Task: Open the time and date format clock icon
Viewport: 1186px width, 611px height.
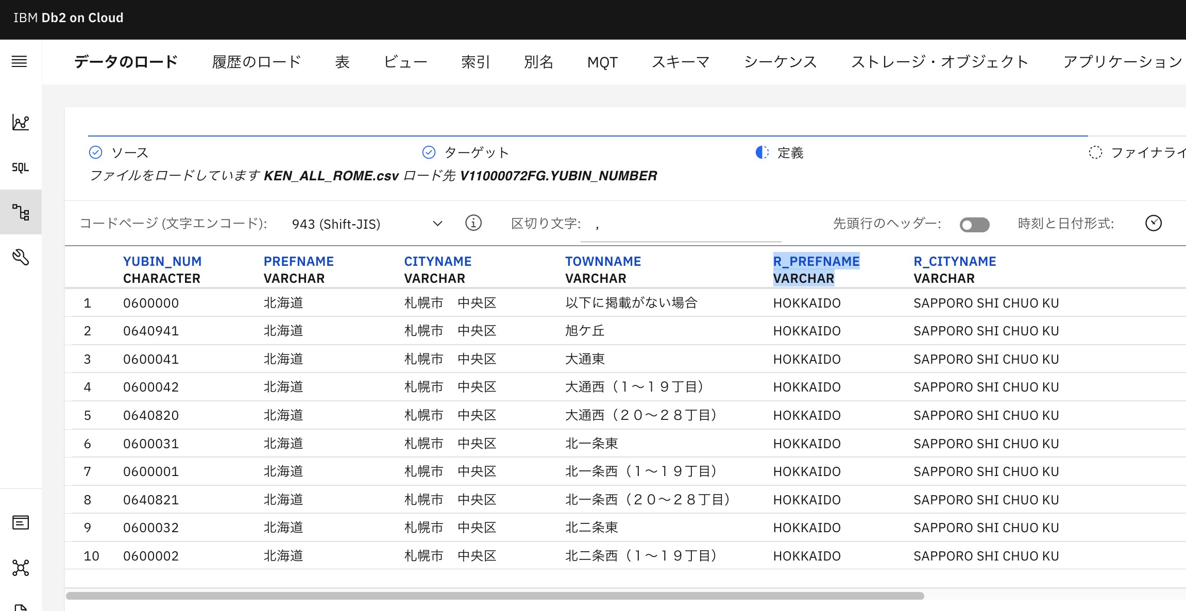Action: tap(1154, 223)
